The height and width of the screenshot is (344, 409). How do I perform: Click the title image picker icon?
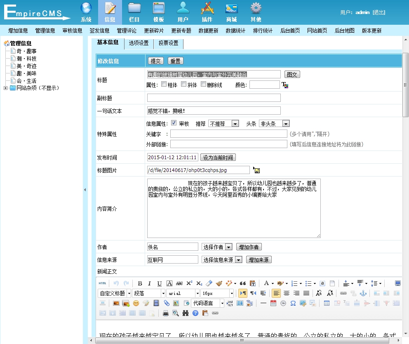(x=257, y=170)
